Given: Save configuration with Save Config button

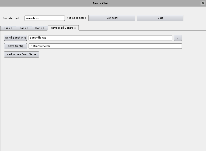Looking at the screenshot, I should pyautogui.click(x=16, y=46).
